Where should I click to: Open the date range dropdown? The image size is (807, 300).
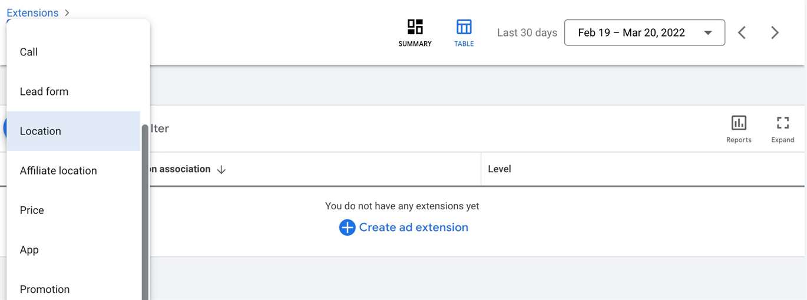[x=644, y=32]
